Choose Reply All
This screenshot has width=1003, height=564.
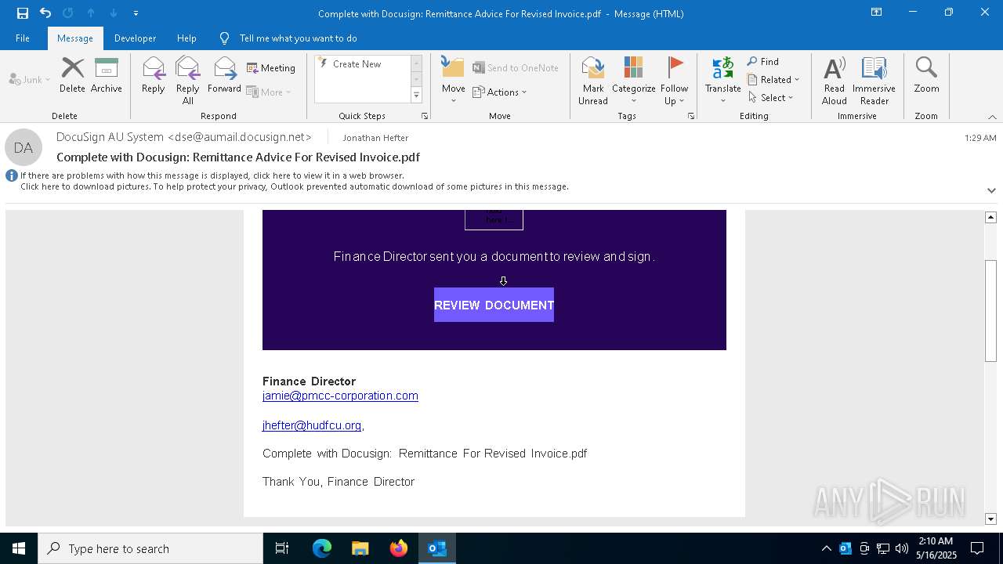[188, 80]
